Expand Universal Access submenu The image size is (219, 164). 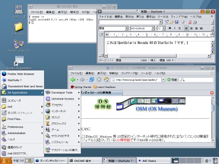point(62,99)
